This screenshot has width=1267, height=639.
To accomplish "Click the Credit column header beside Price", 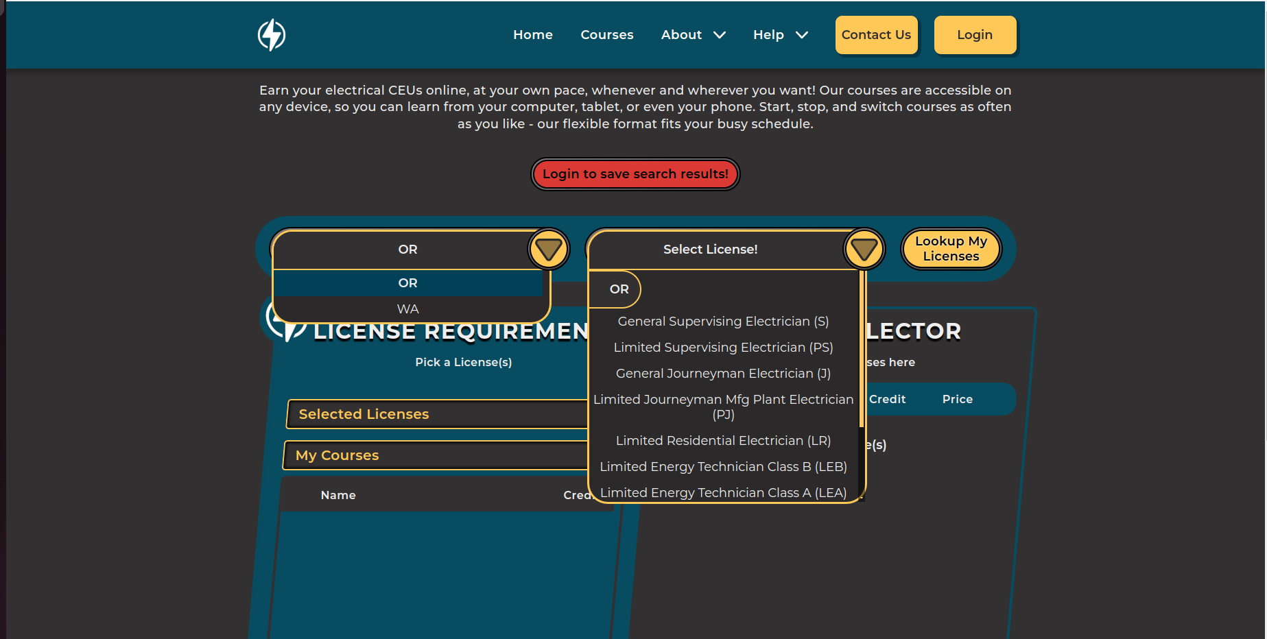I will pyautogui.click(x=887, y=399).
